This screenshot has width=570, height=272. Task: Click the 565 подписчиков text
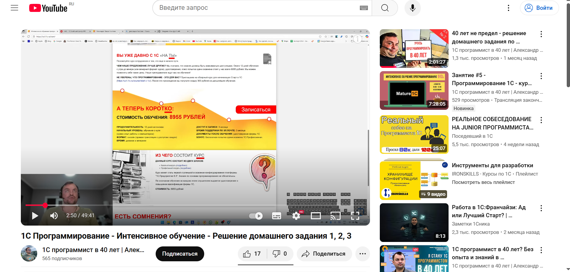62,259
